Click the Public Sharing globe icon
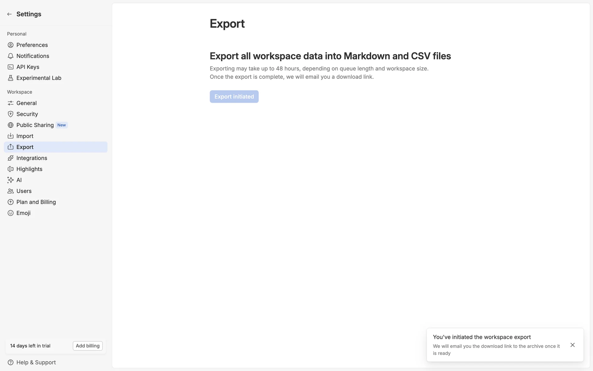593x371 pixels. (11, 125)
